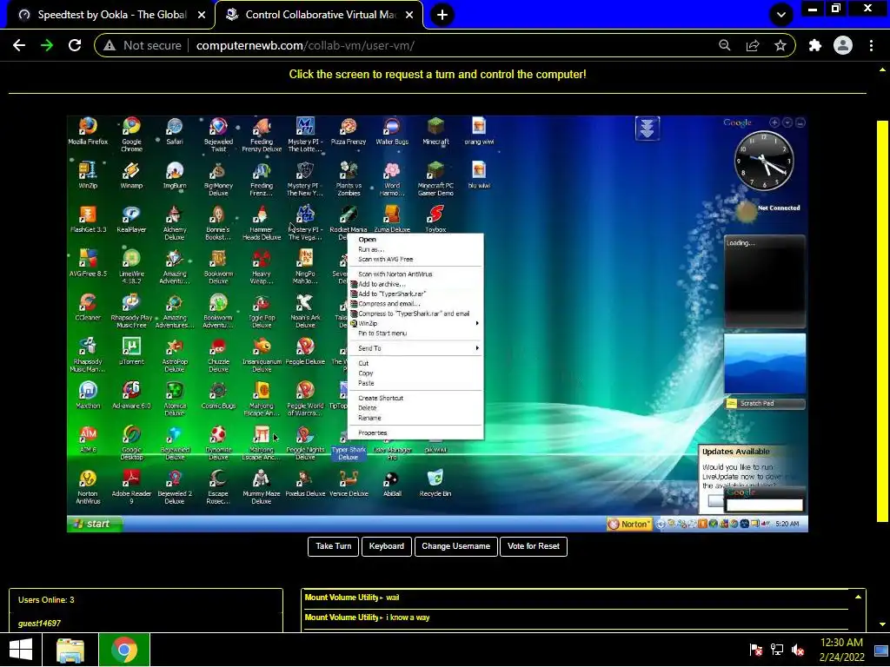The width and height of the screenshot is (890, 667).
Task: Select the Pizza Frenzy icon
Action: pyautogui.click(x=349, y=131)
